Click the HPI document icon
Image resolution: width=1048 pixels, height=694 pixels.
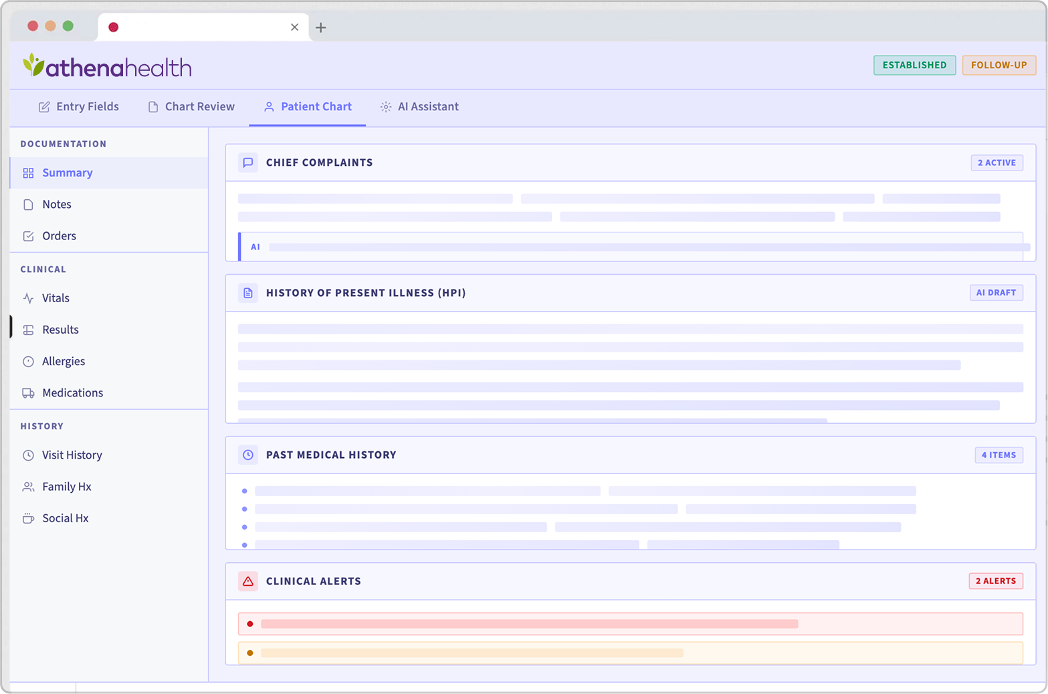[248, 293]
